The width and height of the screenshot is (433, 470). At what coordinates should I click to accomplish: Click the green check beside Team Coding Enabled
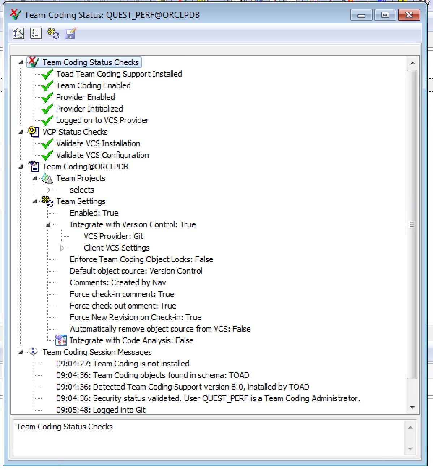[x=47, y=85]
